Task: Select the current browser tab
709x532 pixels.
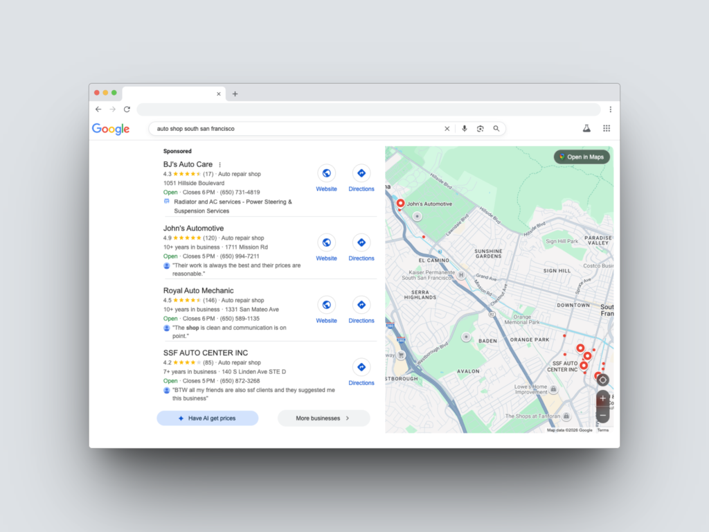Action: point(173,93)
